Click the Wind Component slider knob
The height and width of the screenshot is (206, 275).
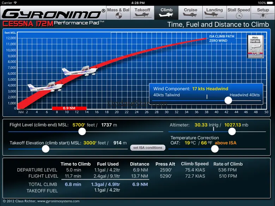pos(228,100)
